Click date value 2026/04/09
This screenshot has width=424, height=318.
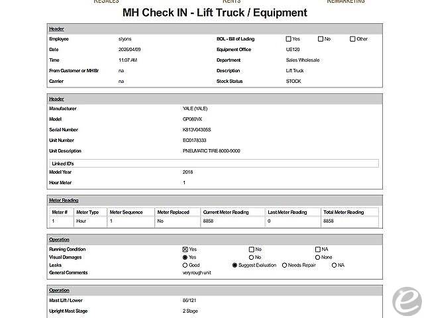pos(130,50)
